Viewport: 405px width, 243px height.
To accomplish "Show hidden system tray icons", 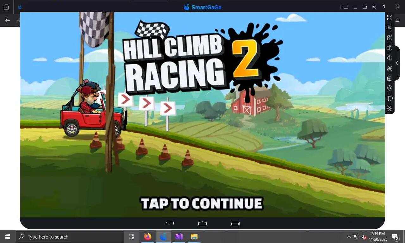I will coord(349,237).
